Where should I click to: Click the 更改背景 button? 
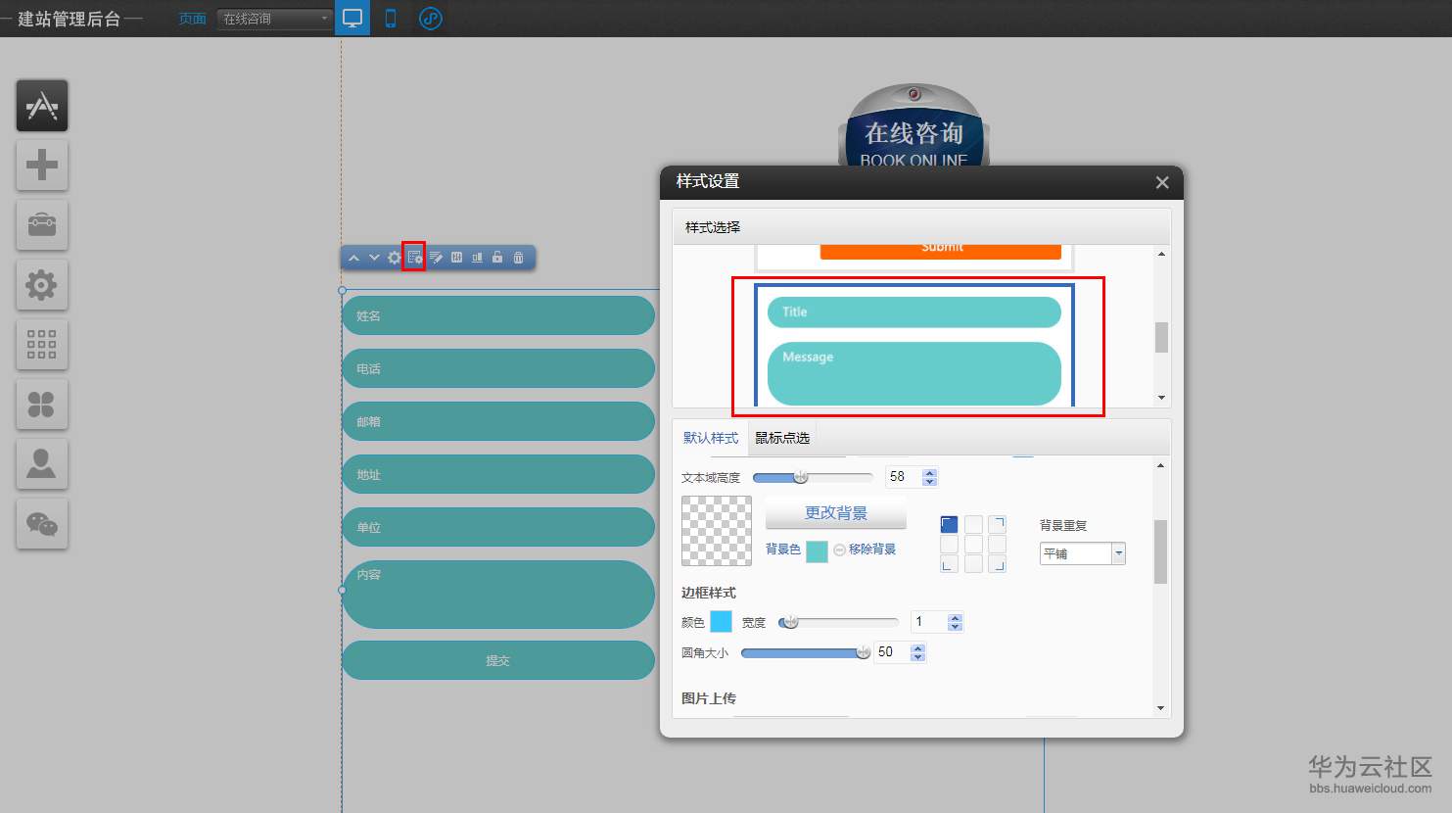pos(836,513)
